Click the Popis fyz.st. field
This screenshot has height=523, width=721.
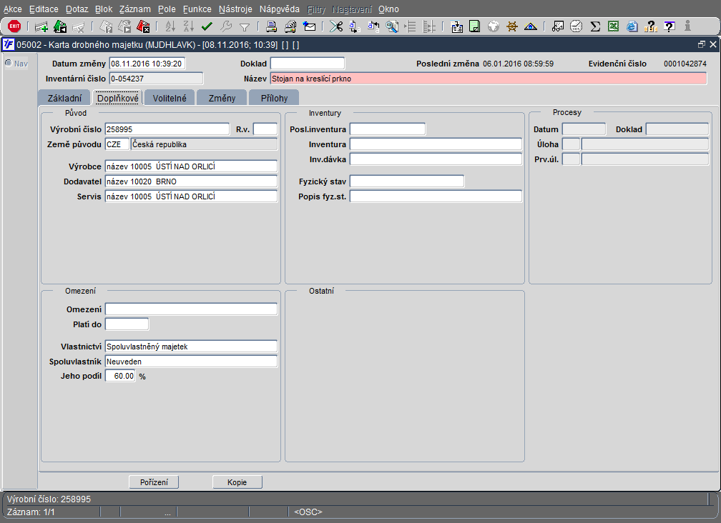click(436, 196)
